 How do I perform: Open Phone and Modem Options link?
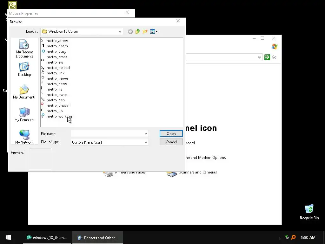[x=206, y=158]
